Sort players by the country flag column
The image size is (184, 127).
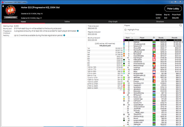[154, 38]
